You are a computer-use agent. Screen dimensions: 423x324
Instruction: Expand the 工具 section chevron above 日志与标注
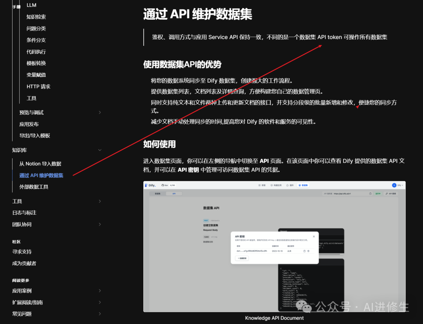click(100, 201)
